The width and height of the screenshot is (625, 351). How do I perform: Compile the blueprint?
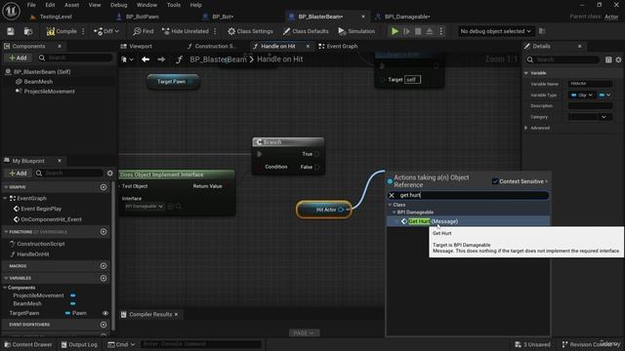pyautogui.click(x=62, y=31)
